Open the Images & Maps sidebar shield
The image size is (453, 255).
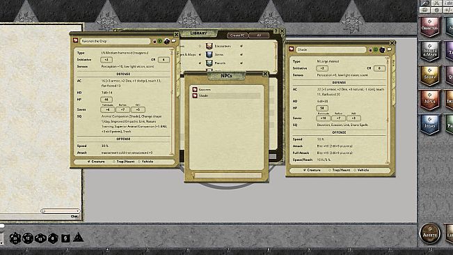(429, 52)
